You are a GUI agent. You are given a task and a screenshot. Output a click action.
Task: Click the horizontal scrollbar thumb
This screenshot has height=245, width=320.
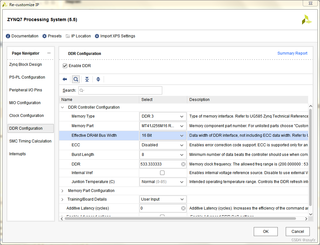(x=180, y=218)
